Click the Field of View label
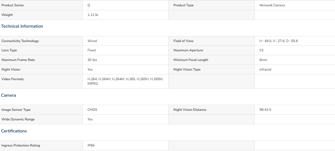The width and height of the screenshot is (335, 151). [183, 41]
